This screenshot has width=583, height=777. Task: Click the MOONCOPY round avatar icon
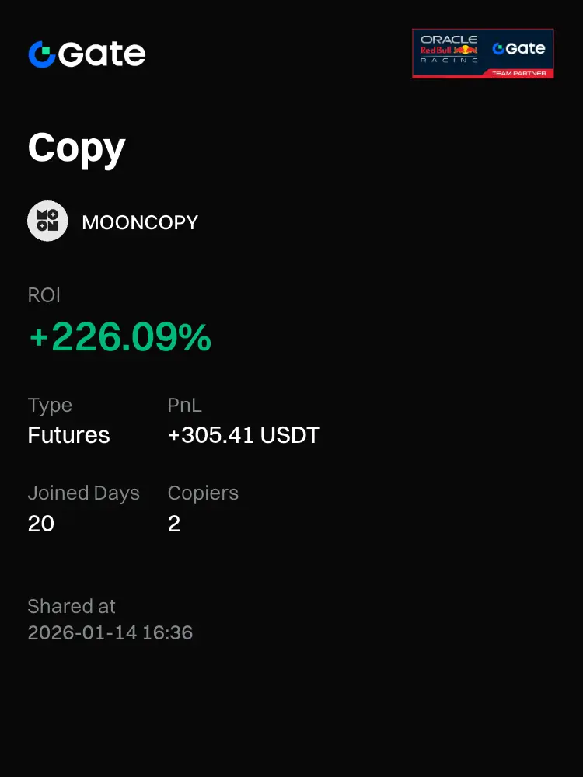pyautogui.click(x=47, y=221)
